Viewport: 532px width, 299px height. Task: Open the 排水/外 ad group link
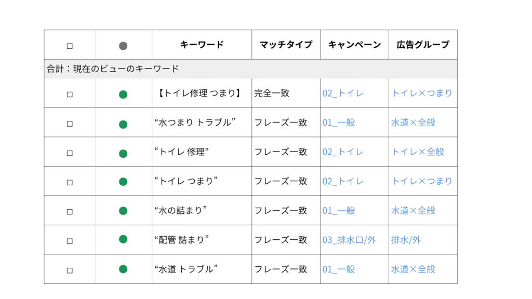[x=406, y=240]
